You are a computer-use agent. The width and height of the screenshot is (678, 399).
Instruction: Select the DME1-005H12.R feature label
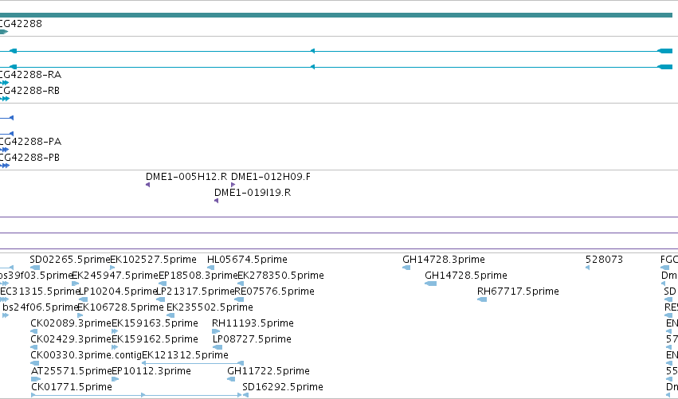pos(186,176)
